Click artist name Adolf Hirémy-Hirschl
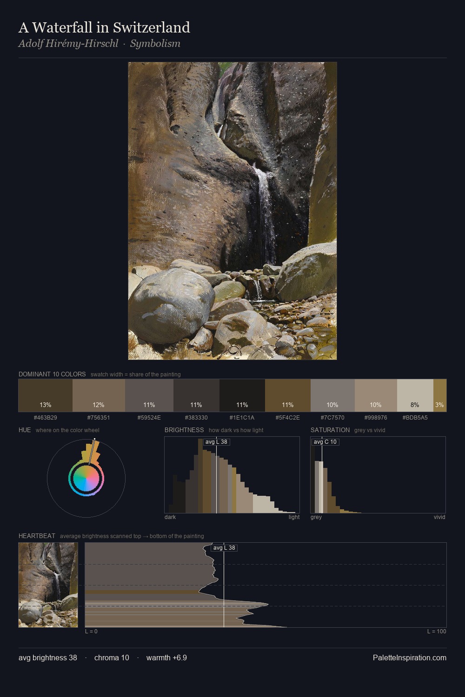Viewport: 465px width, 697px height. [68, 44]
